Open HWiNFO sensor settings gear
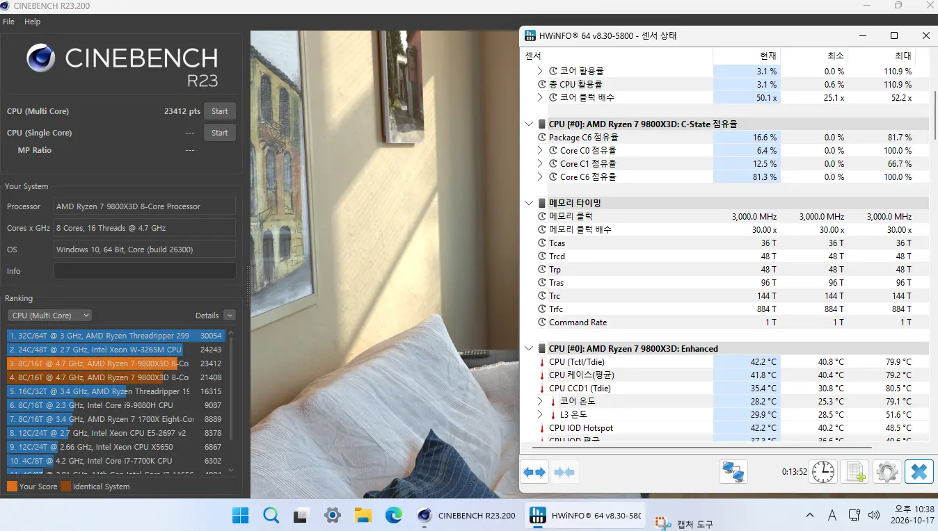 tap(887, 472)
